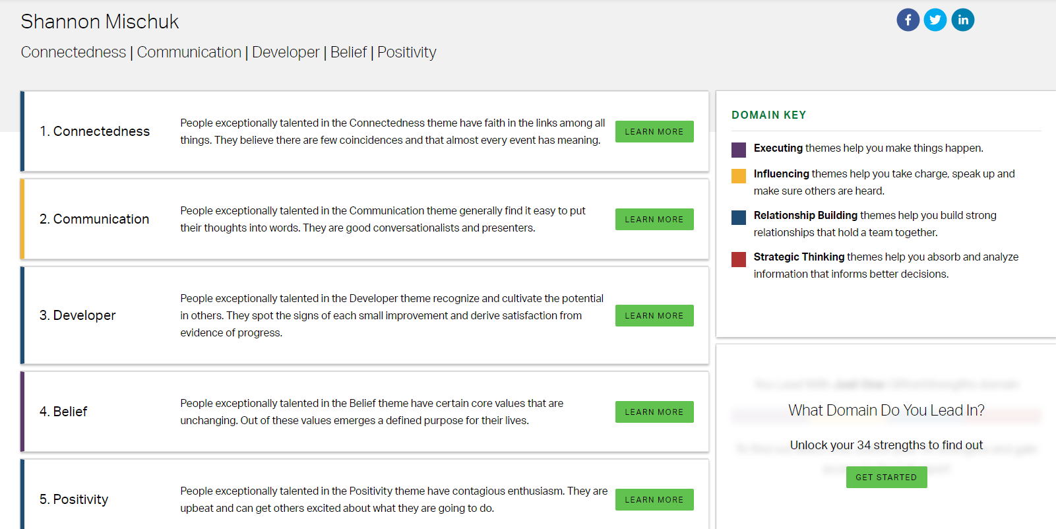1056x529 pixels.
Task: Select the 5. Positivity theme title
Action: click(74, 499)
